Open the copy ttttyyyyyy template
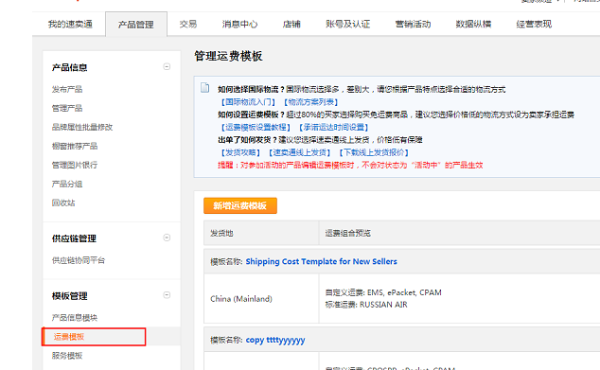The image size is (600, 370). 275,340
